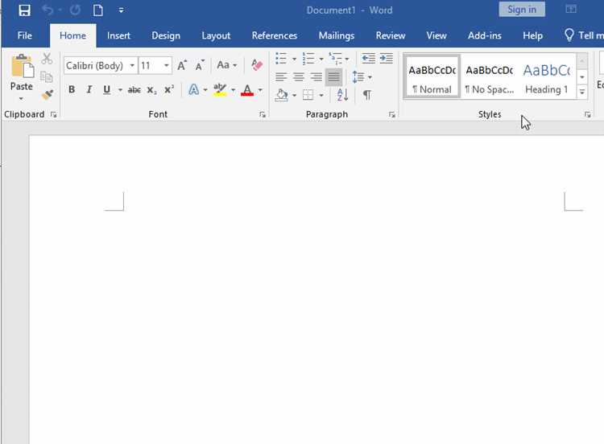This screenshot has width=604, height=444.
Task: Switch to the Insert ribbon tab
Action: (118, 35)
